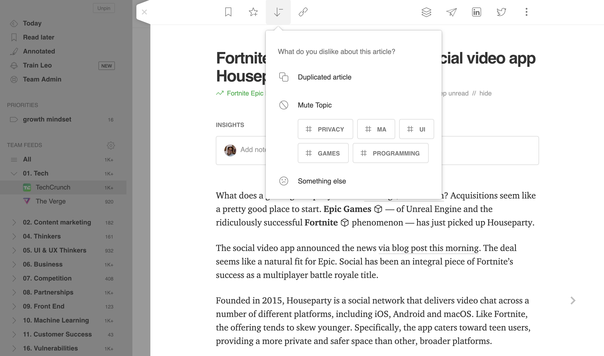
Task: Click the sad face Something else icon
Action: click(x=284, y=181)
